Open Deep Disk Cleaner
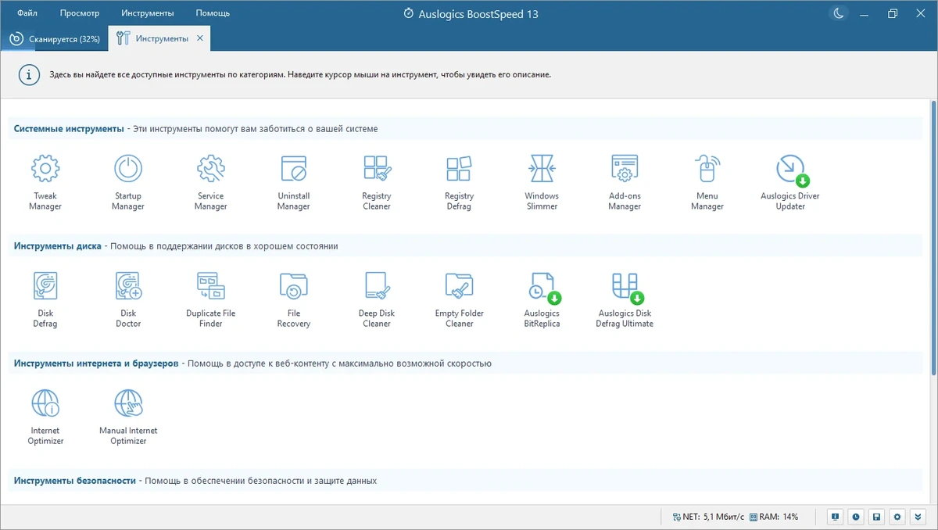 [377, 299]
